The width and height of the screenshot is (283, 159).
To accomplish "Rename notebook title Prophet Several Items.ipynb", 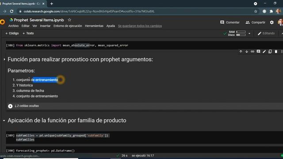I will click(39, 20).
